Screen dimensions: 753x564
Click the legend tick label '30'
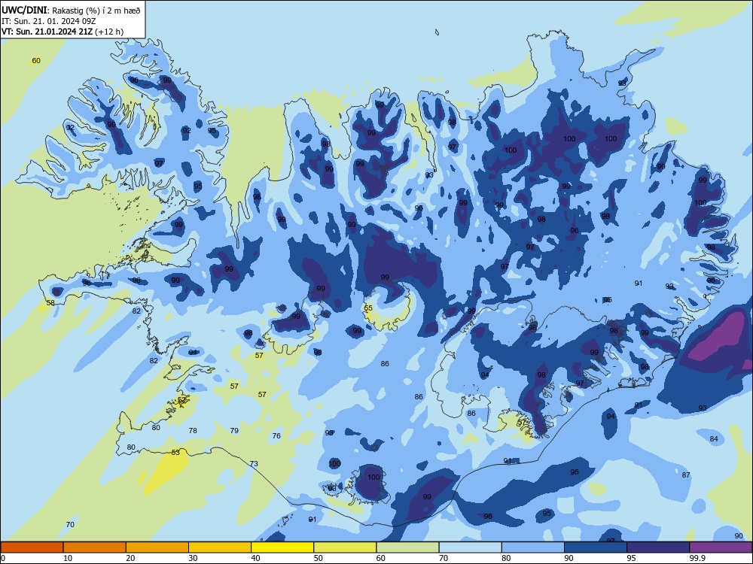tap(193, 558)
